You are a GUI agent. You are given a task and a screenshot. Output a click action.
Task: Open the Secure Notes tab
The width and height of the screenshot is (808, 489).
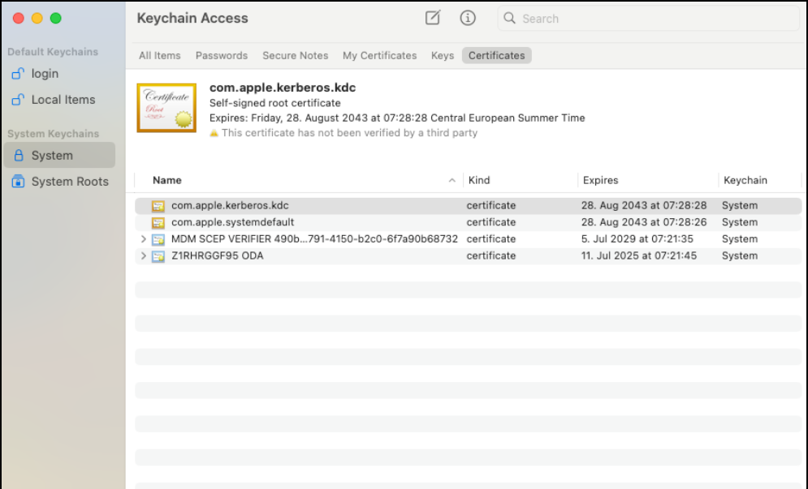295,56
